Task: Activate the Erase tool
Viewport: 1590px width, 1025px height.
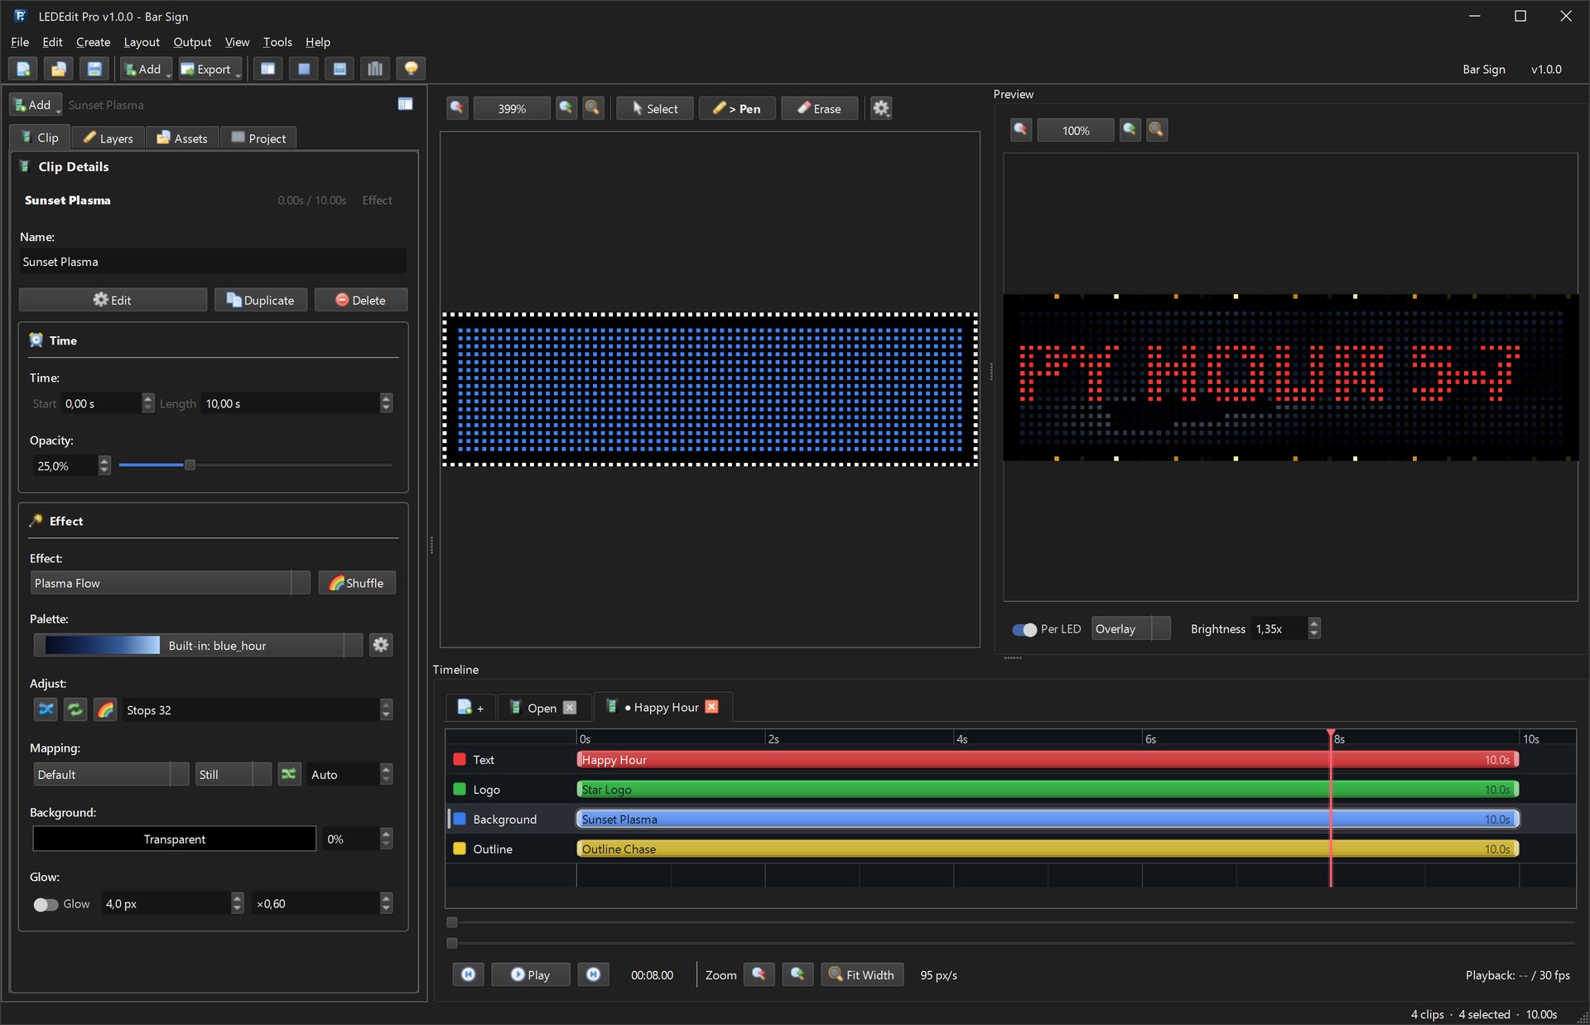Action: pos(819,108)
